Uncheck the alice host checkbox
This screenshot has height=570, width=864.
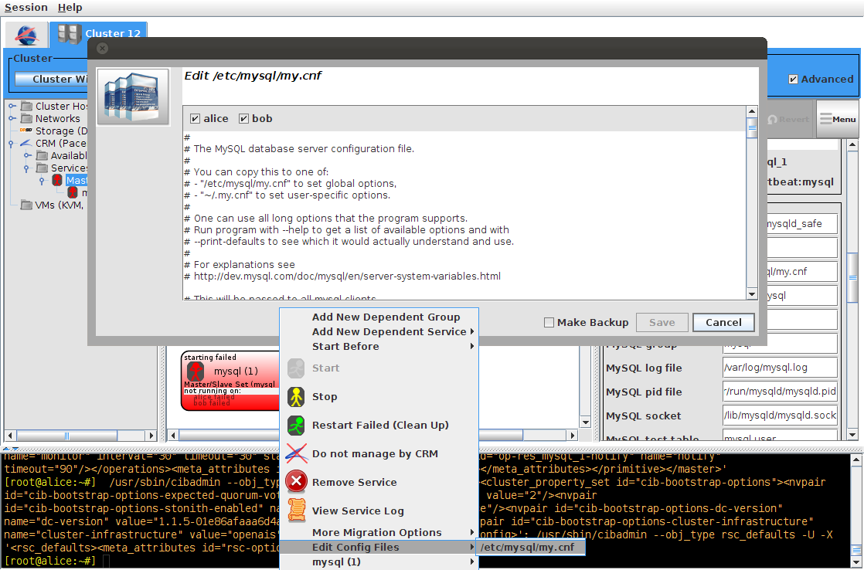(x=196, y=117)
